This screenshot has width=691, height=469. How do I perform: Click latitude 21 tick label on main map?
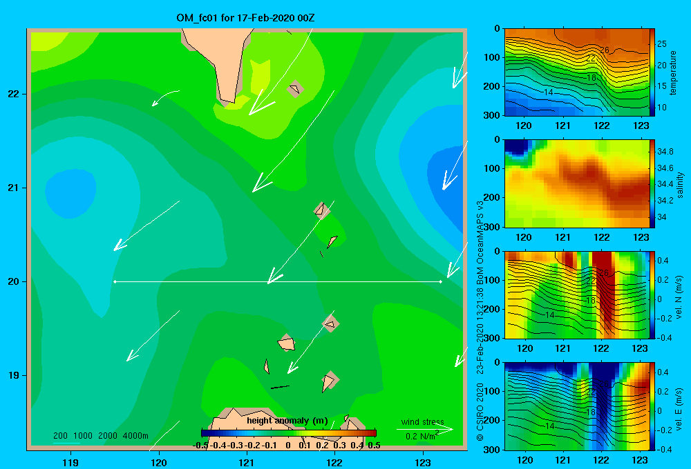(x=14, y=188)
